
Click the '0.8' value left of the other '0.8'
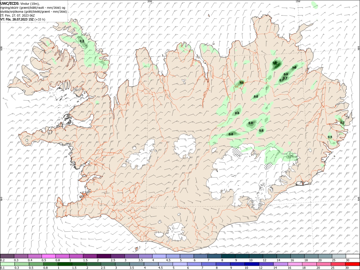point(231,134)
